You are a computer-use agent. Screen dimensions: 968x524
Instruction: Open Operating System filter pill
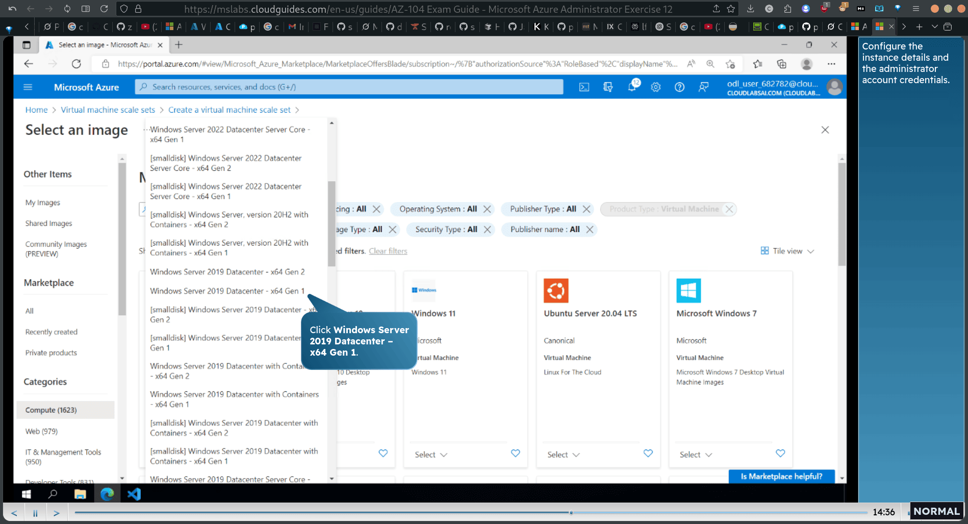tap(438, 209)
